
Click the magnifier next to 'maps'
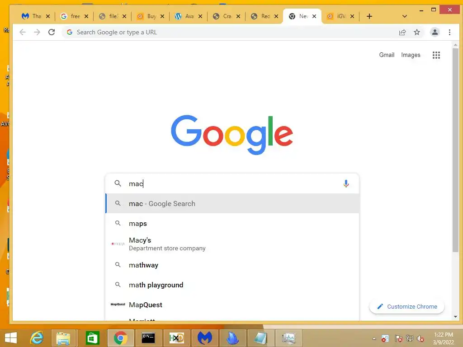(x=118, y=223)
